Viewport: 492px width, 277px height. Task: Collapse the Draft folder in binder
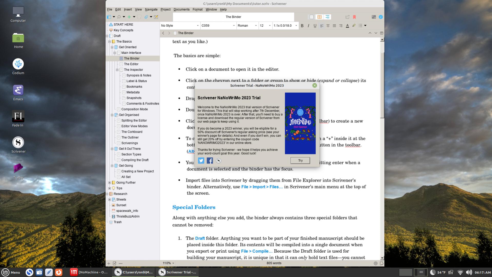point(107,36)
